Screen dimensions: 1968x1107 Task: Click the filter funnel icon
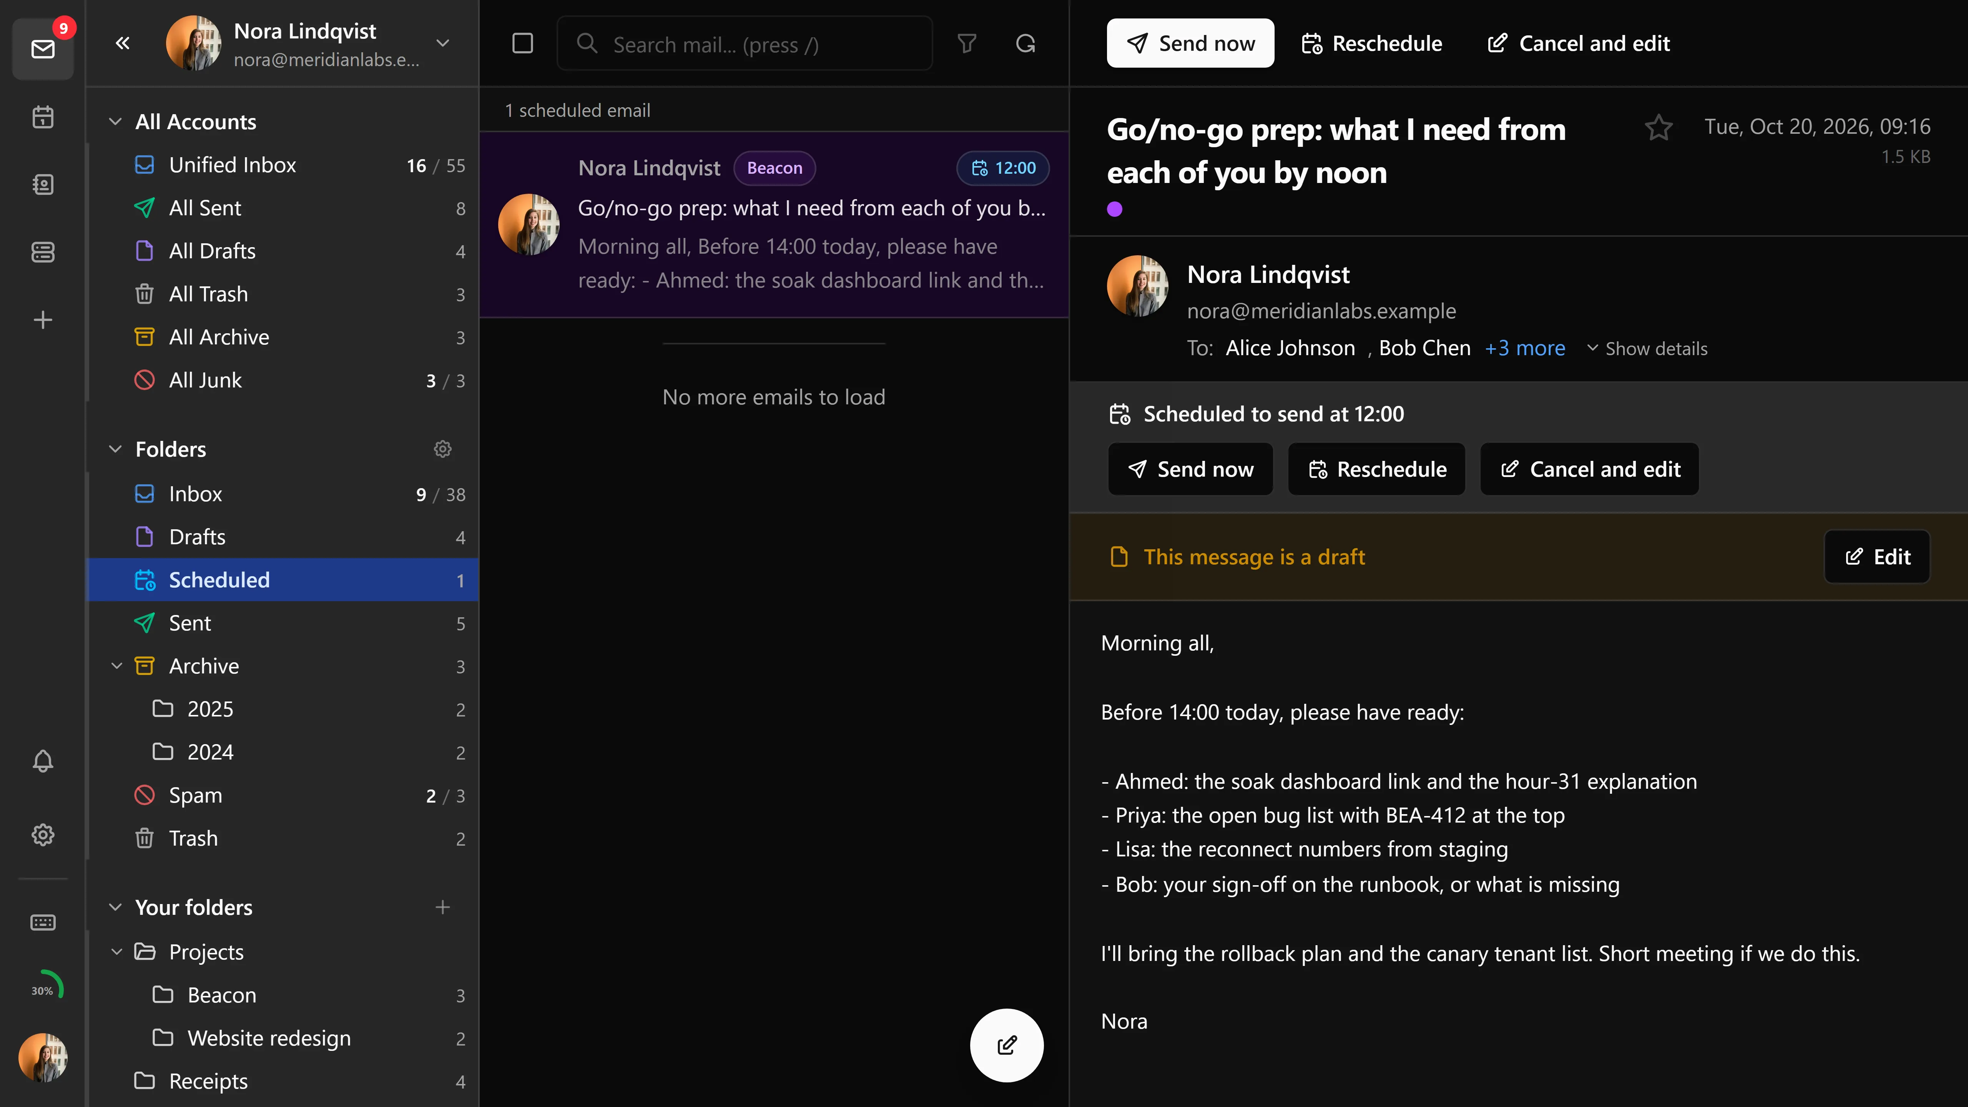967,43
